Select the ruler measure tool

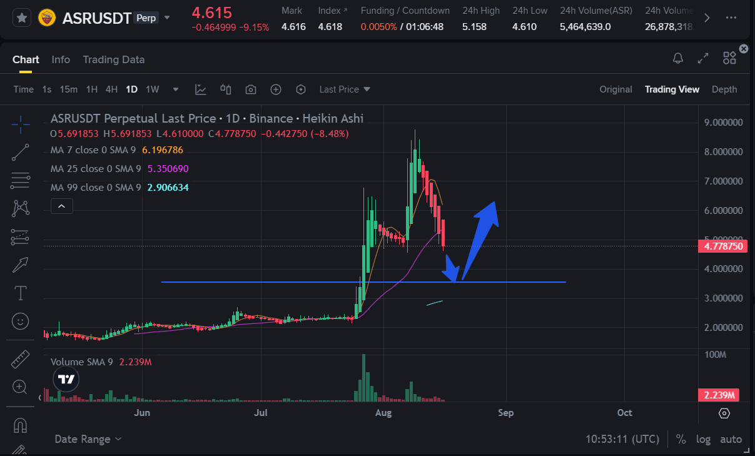pos(21,360)
